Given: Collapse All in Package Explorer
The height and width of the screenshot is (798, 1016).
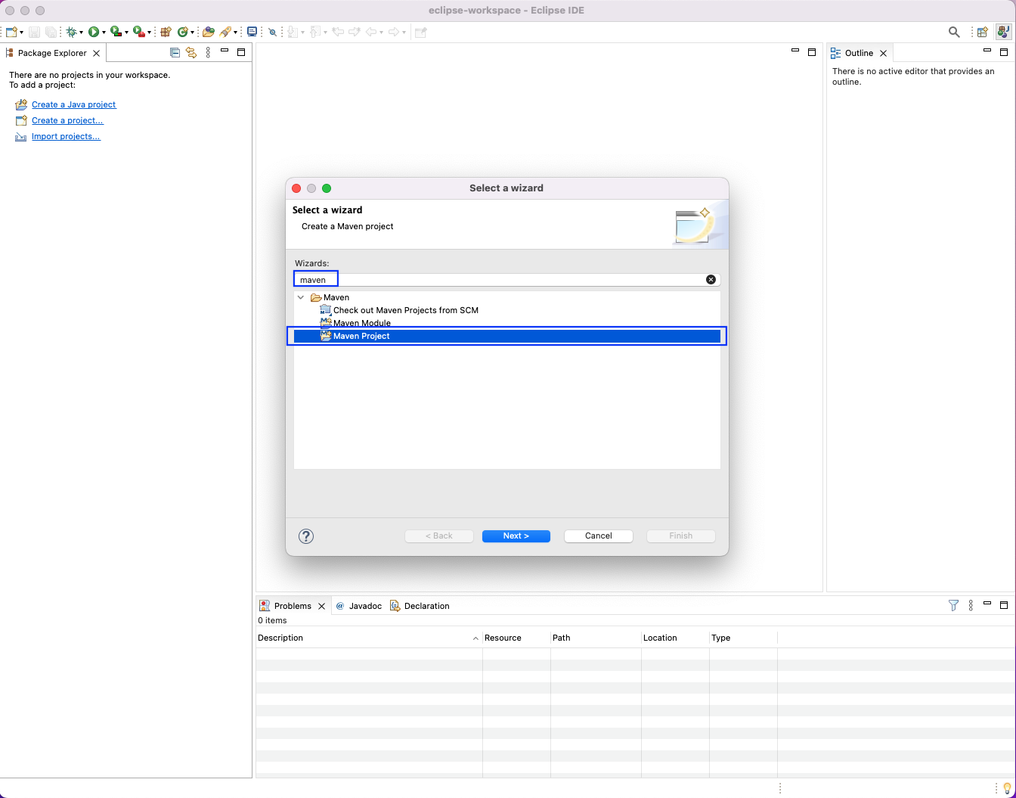Looking at the screenshot, I should 175,53.
